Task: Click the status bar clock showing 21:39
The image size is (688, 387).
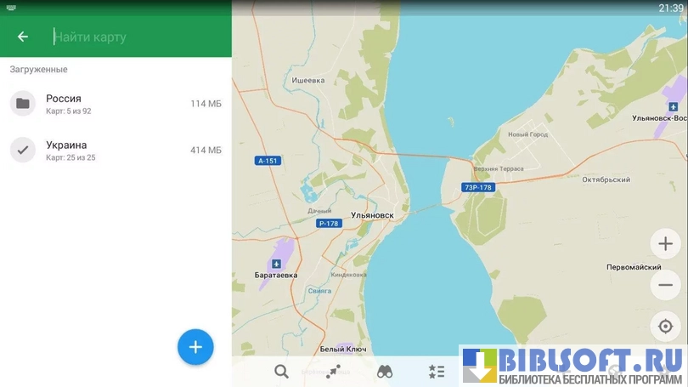Action: tap(670, 8)
